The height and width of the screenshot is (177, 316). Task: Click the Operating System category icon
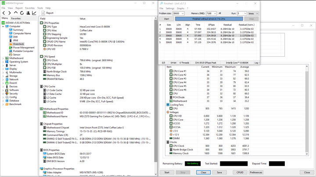7,62
